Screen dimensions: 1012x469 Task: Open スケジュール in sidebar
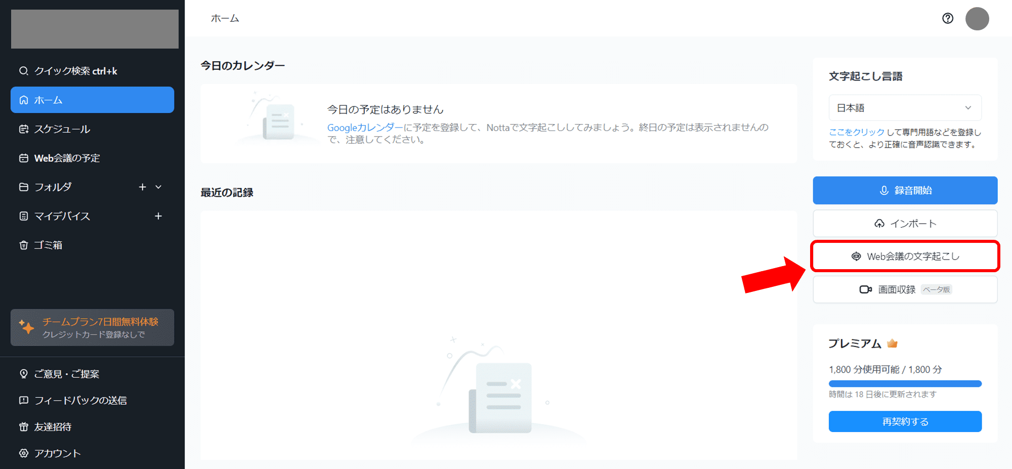pos(92,129)
